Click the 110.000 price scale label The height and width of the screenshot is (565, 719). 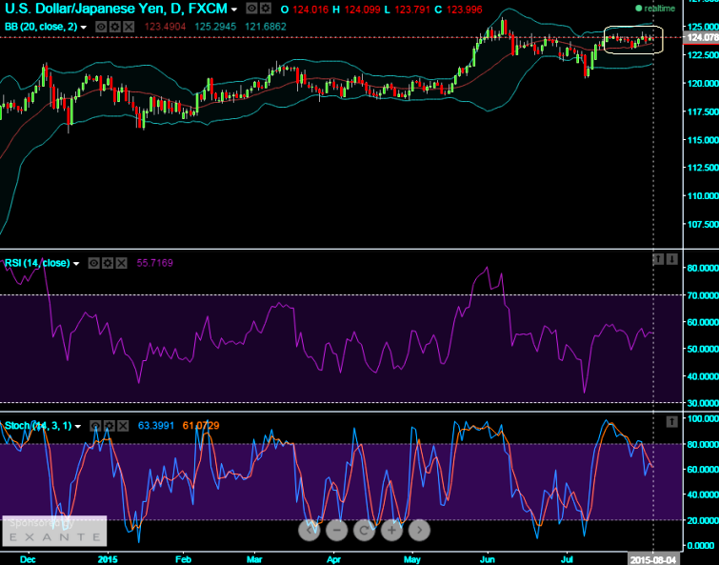(x=703, y=196)
